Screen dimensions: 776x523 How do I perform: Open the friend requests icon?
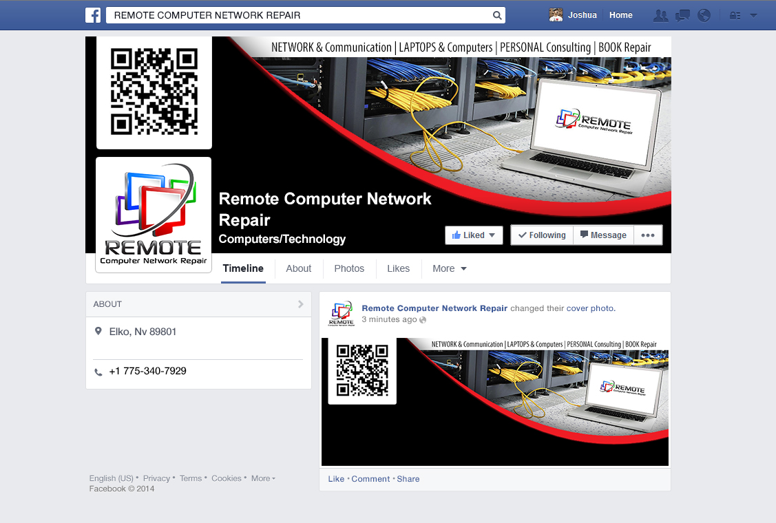pos(660,15)
